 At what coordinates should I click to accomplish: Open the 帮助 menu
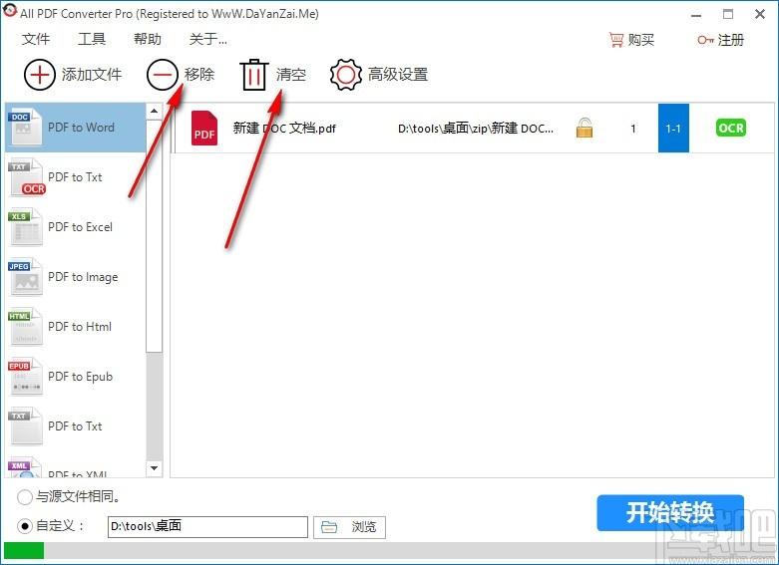(147, 39)
